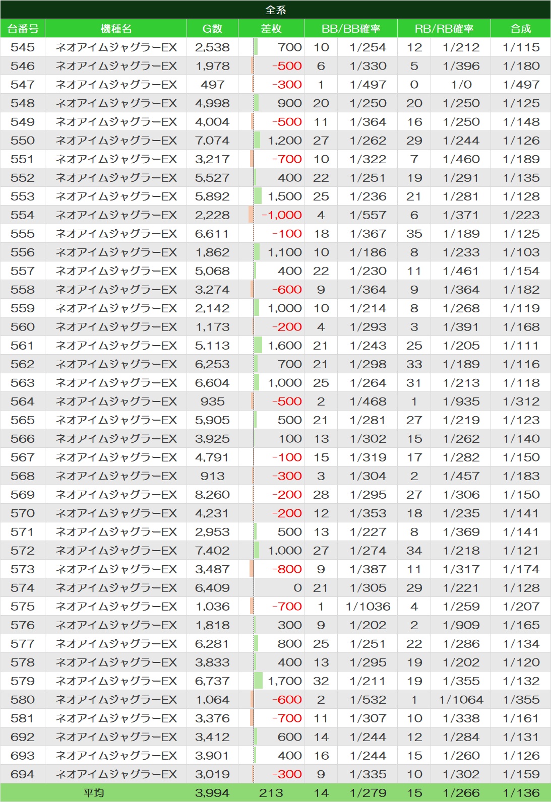Click 差枚 value -800 in row 573
Viewport: 551px width, 802px height.
pos(287,569)
